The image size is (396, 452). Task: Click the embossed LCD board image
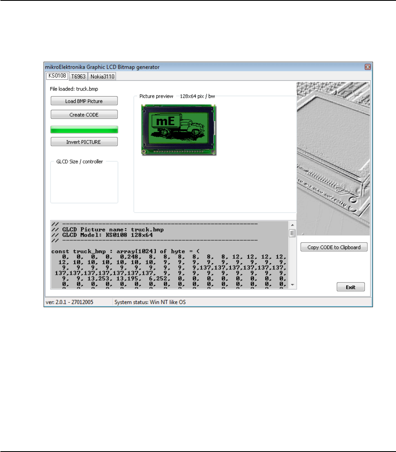[x=333, y=159]
